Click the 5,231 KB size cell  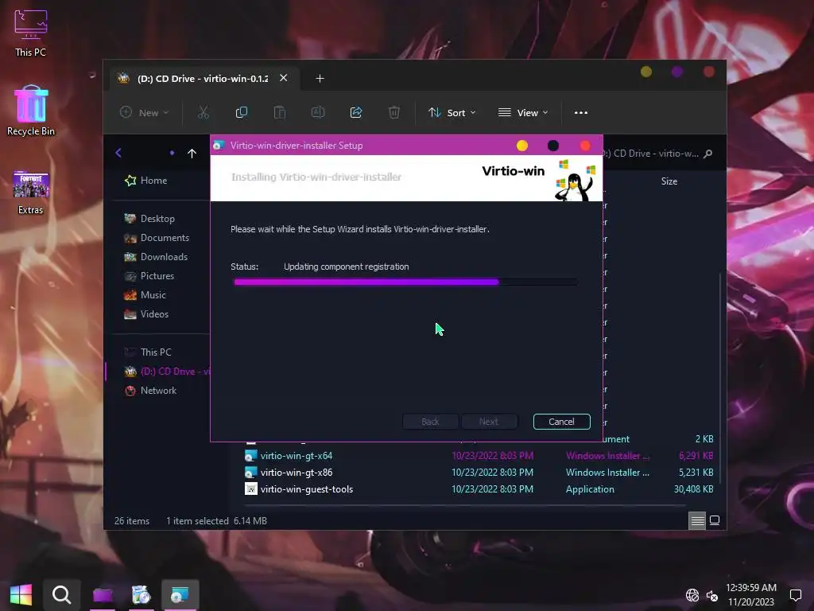click(x=696, y=473)
